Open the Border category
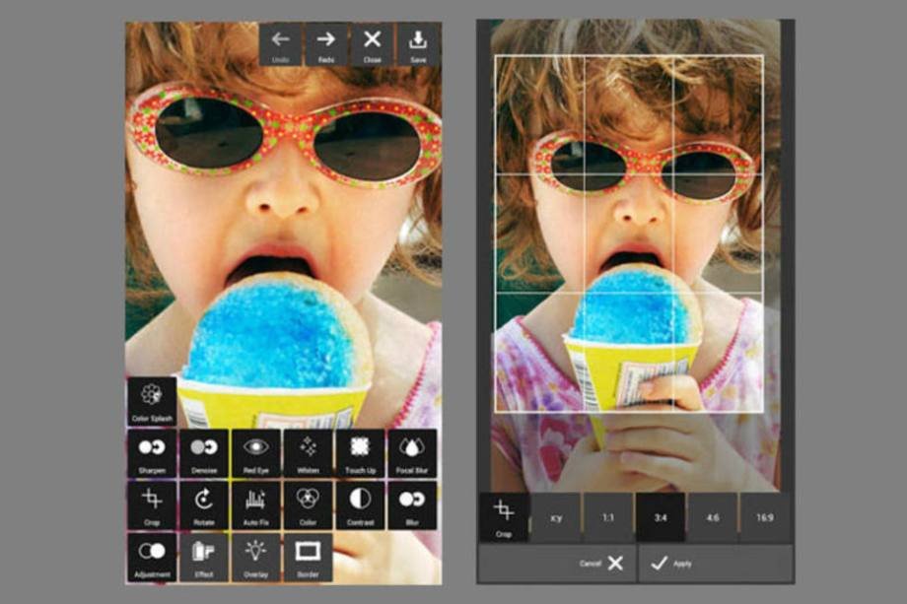 (x=308, y=556)
